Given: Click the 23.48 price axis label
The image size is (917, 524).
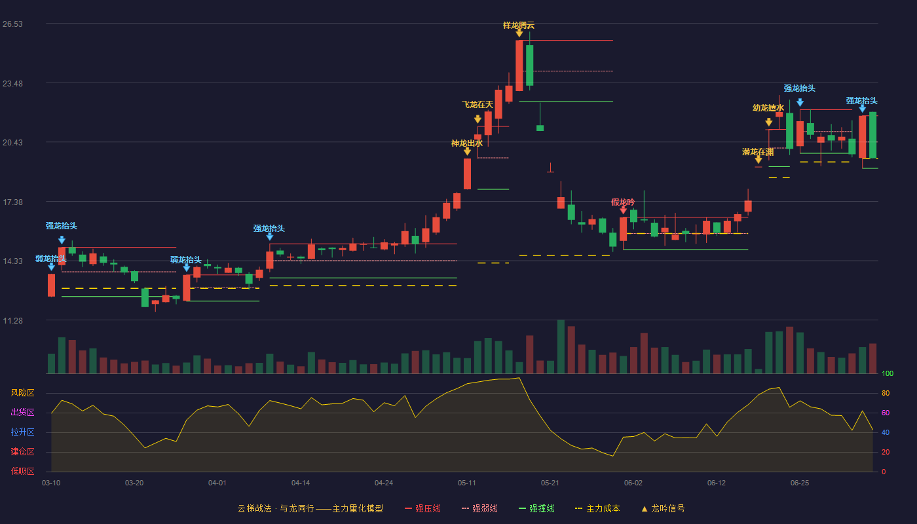Looking at the screenshot, I should 12,83.
